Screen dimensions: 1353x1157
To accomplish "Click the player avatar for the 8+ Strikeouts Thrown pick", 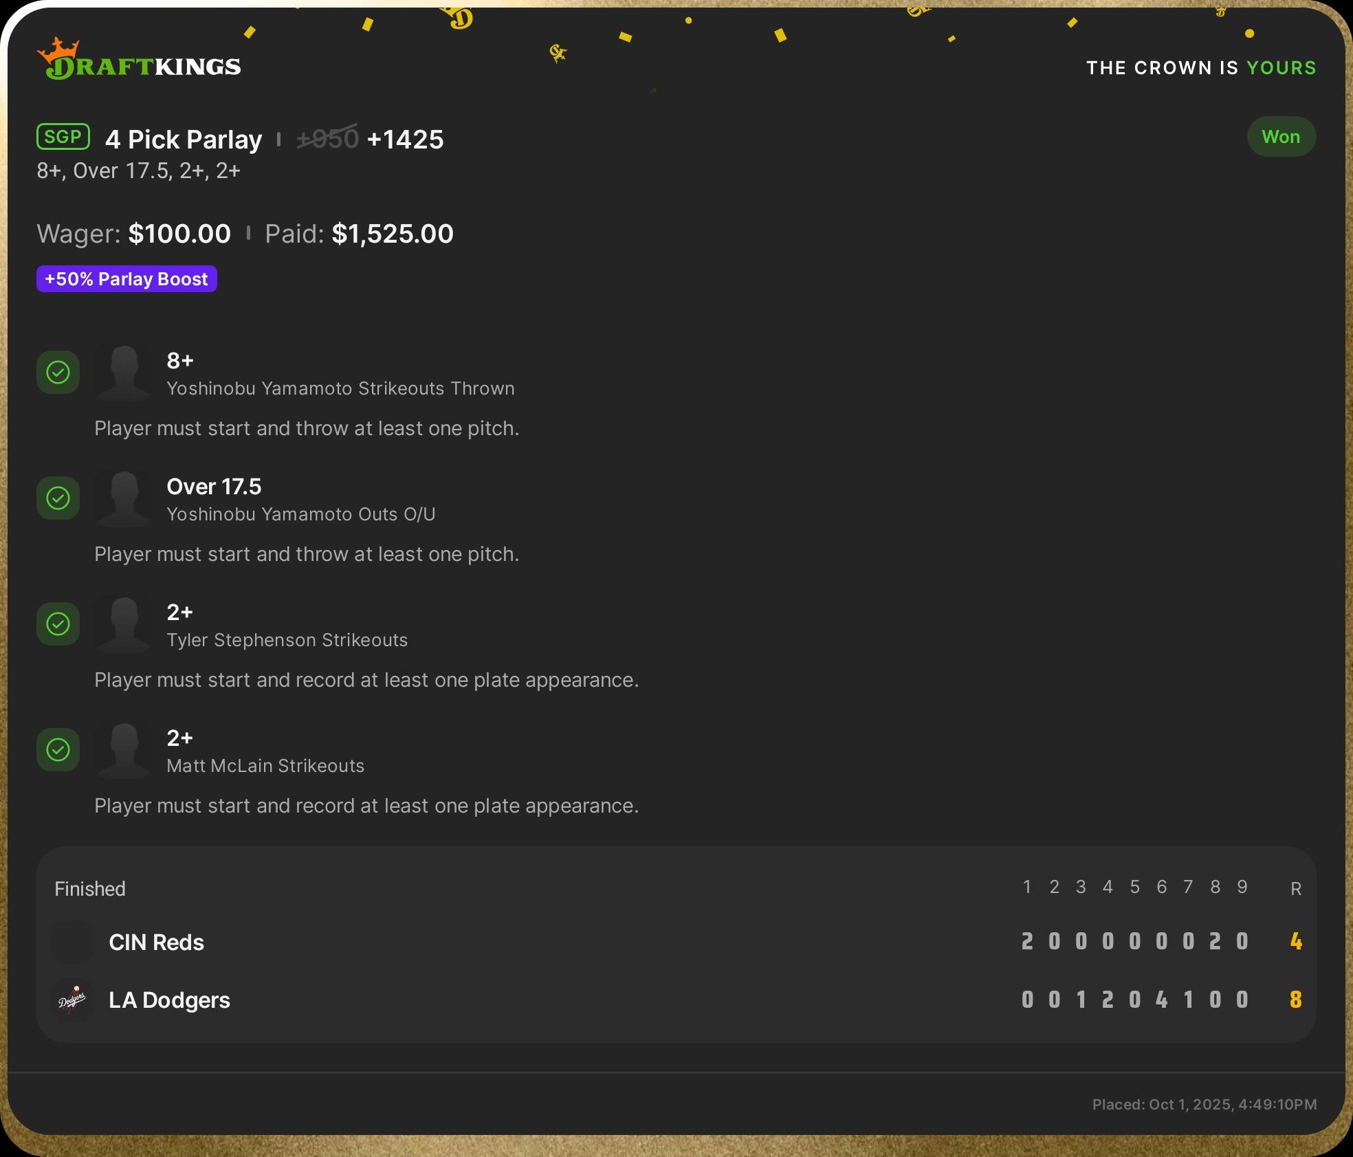I will click(x=124, y=373).
